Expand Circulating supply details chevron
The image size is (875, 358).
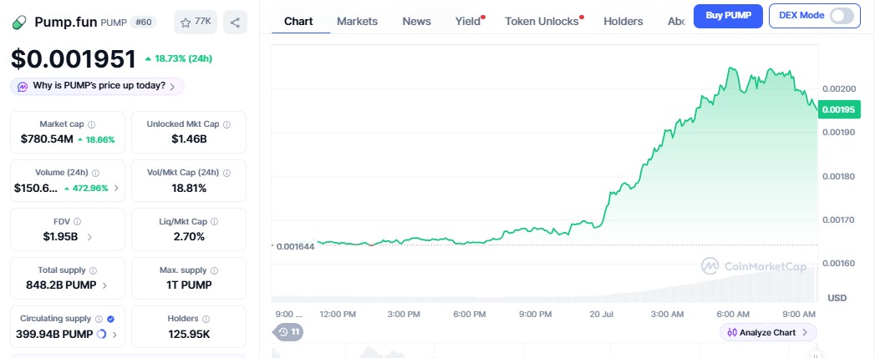(114, 335)
